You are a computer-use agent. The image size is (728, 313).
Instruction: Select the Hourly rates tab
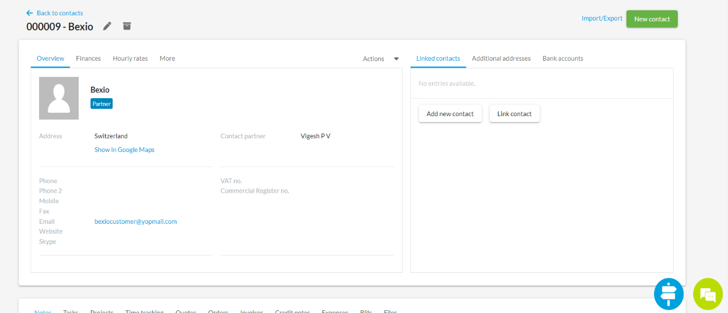tap(130, 59)
